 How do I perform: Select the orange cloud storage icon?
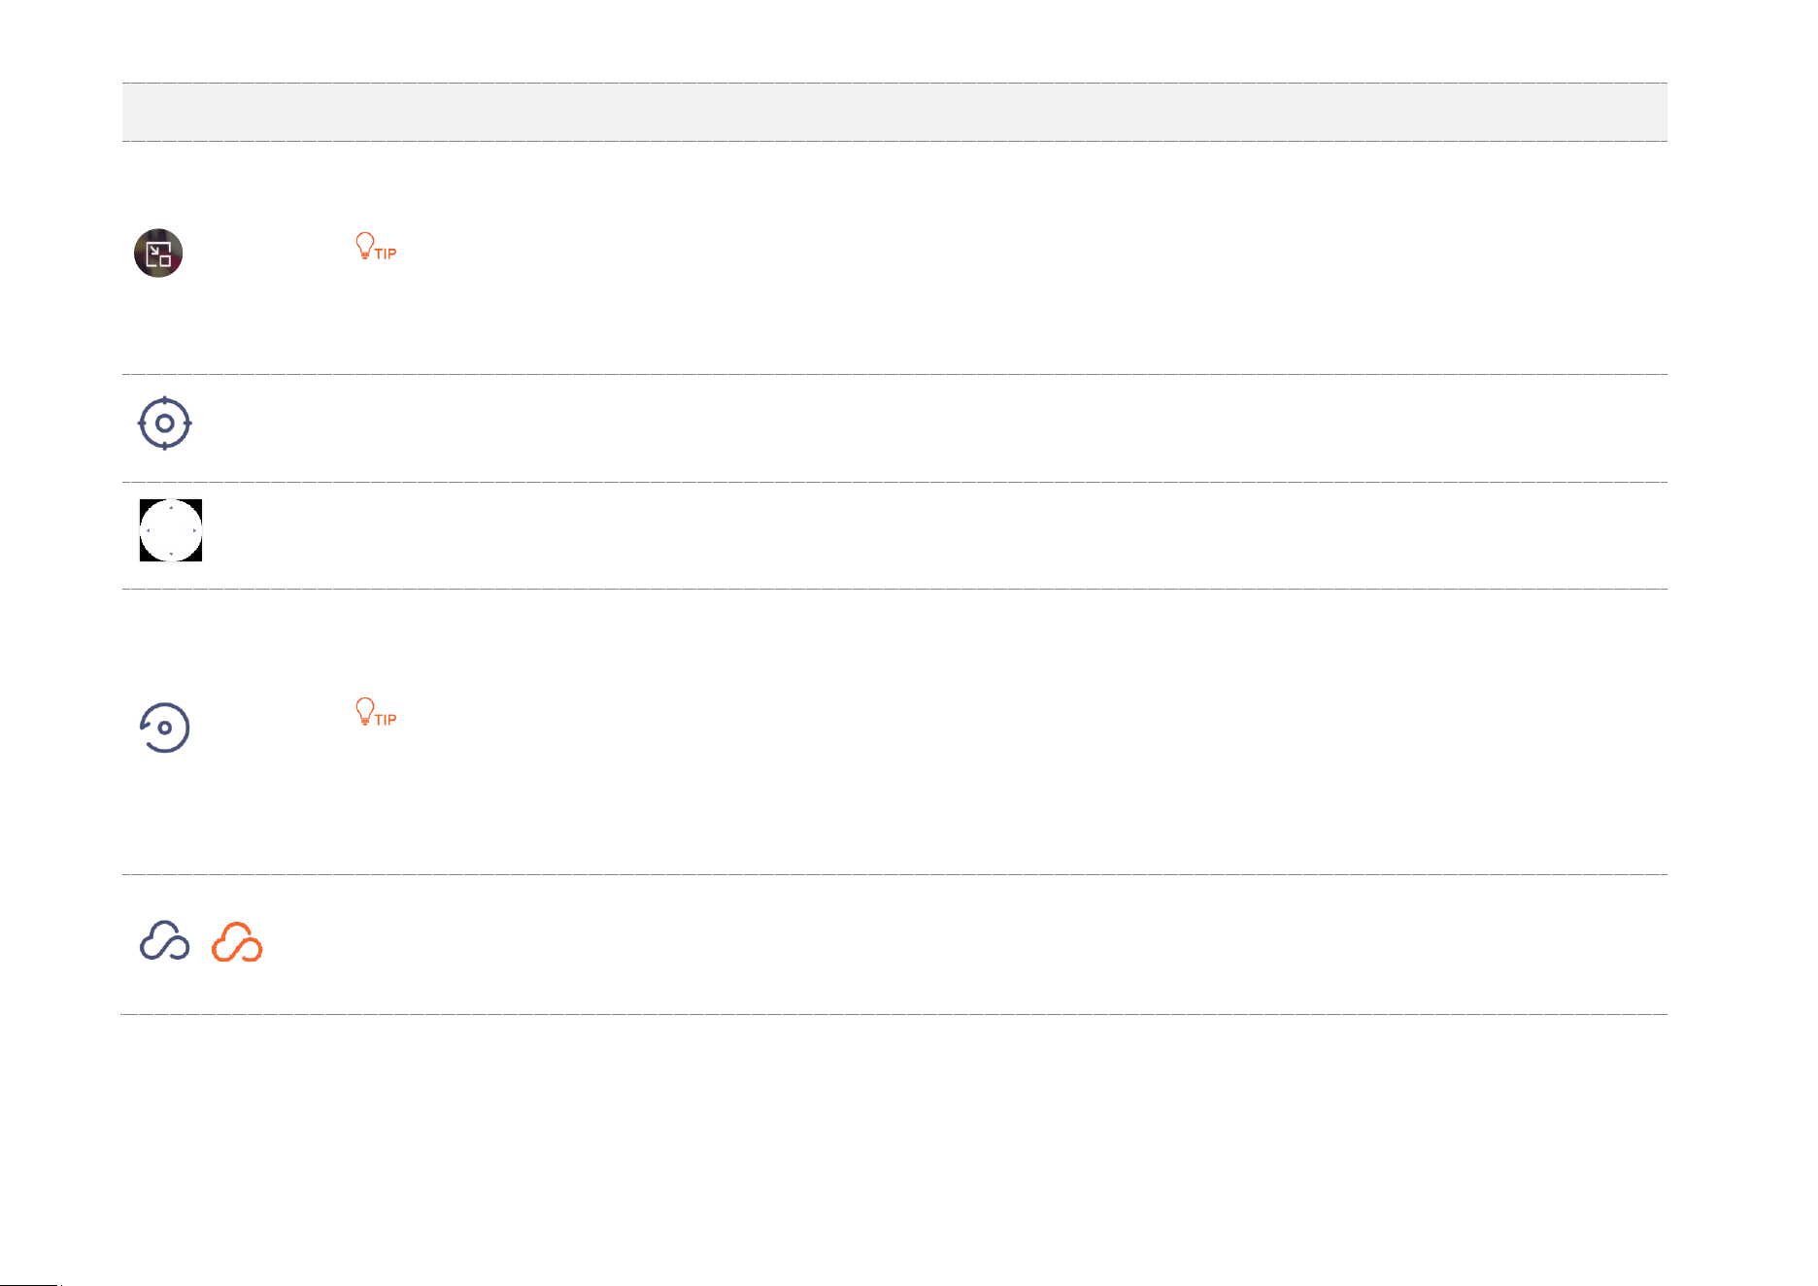[x=237, y=942]
